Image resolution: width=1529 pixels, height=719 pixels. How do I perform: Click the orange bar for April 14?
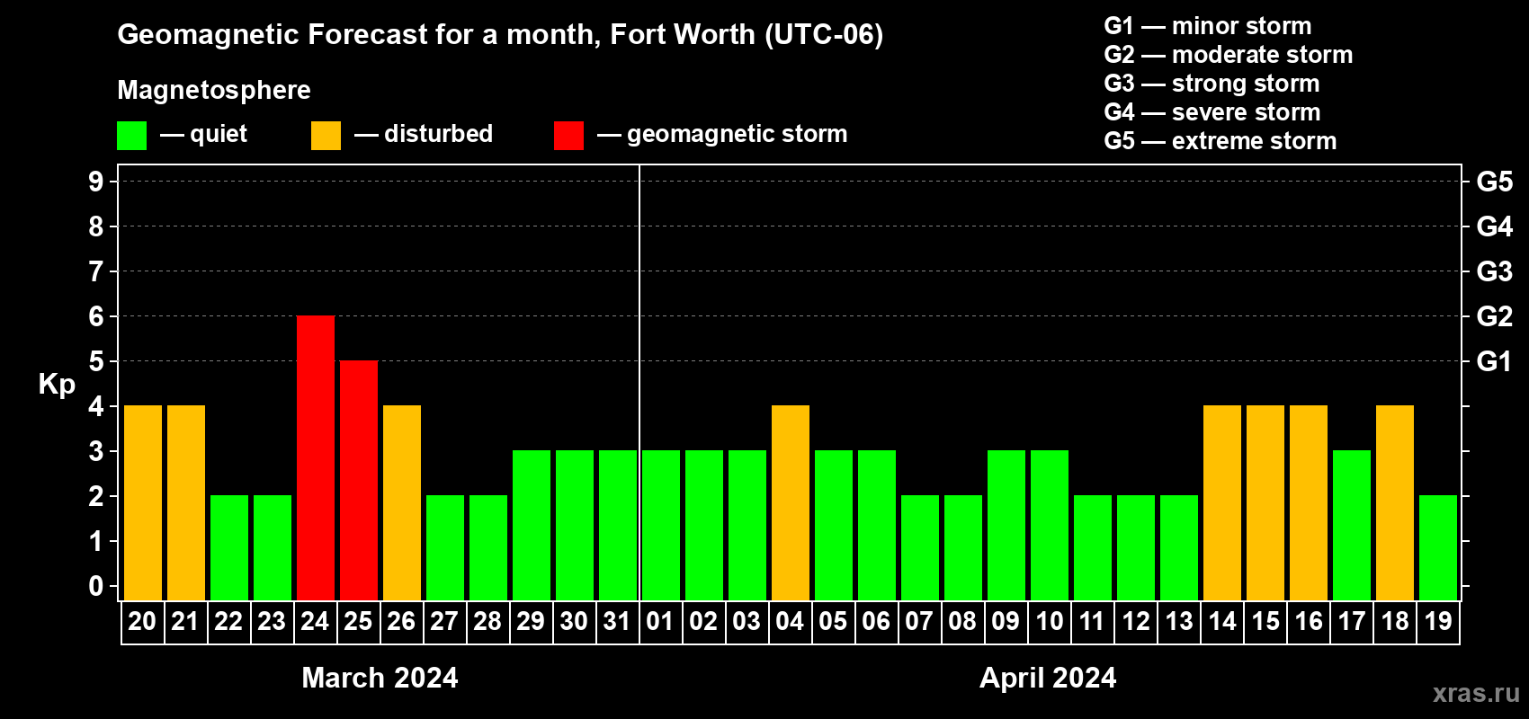[x=1222, y=503]
